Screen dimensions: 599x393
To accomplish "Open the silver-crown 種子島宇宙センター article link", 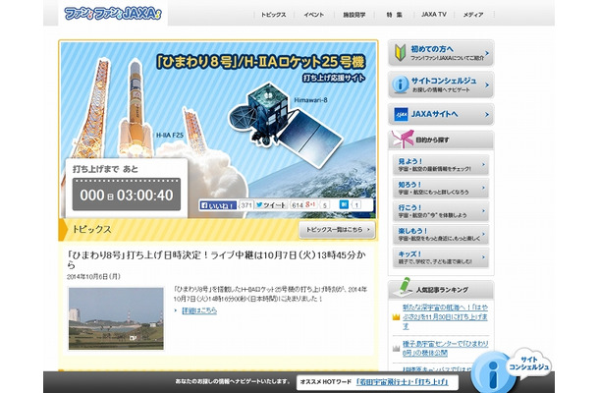I will pos(446,348).
